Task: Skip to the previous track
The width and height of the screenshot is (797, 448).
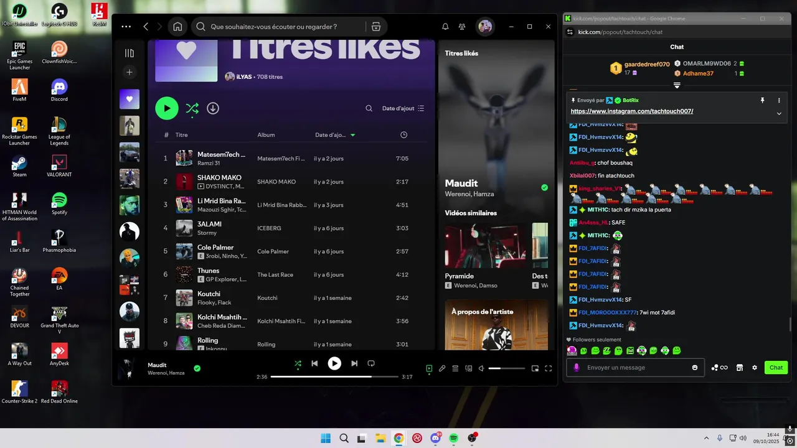Action: [314, 363]
